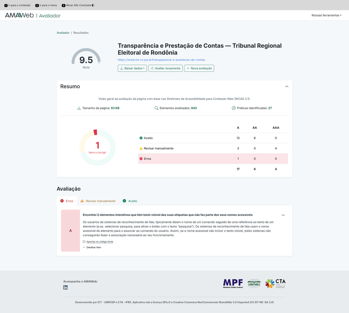Click the red error icon in Erros row

coord(141,159)
